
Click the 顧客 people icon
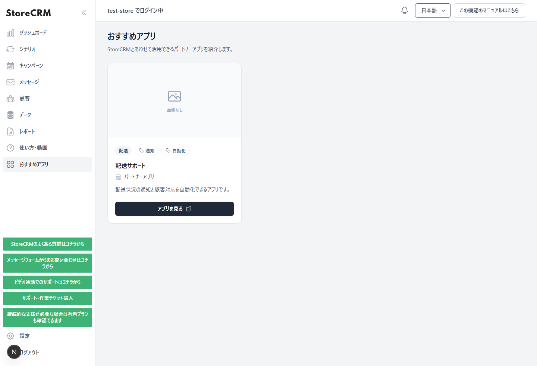[10, 99]
